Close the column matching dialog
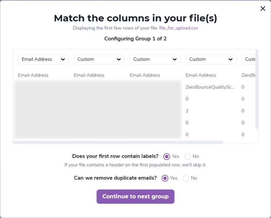271x218 pixels. pyautogui.click(x=263, y=8)
